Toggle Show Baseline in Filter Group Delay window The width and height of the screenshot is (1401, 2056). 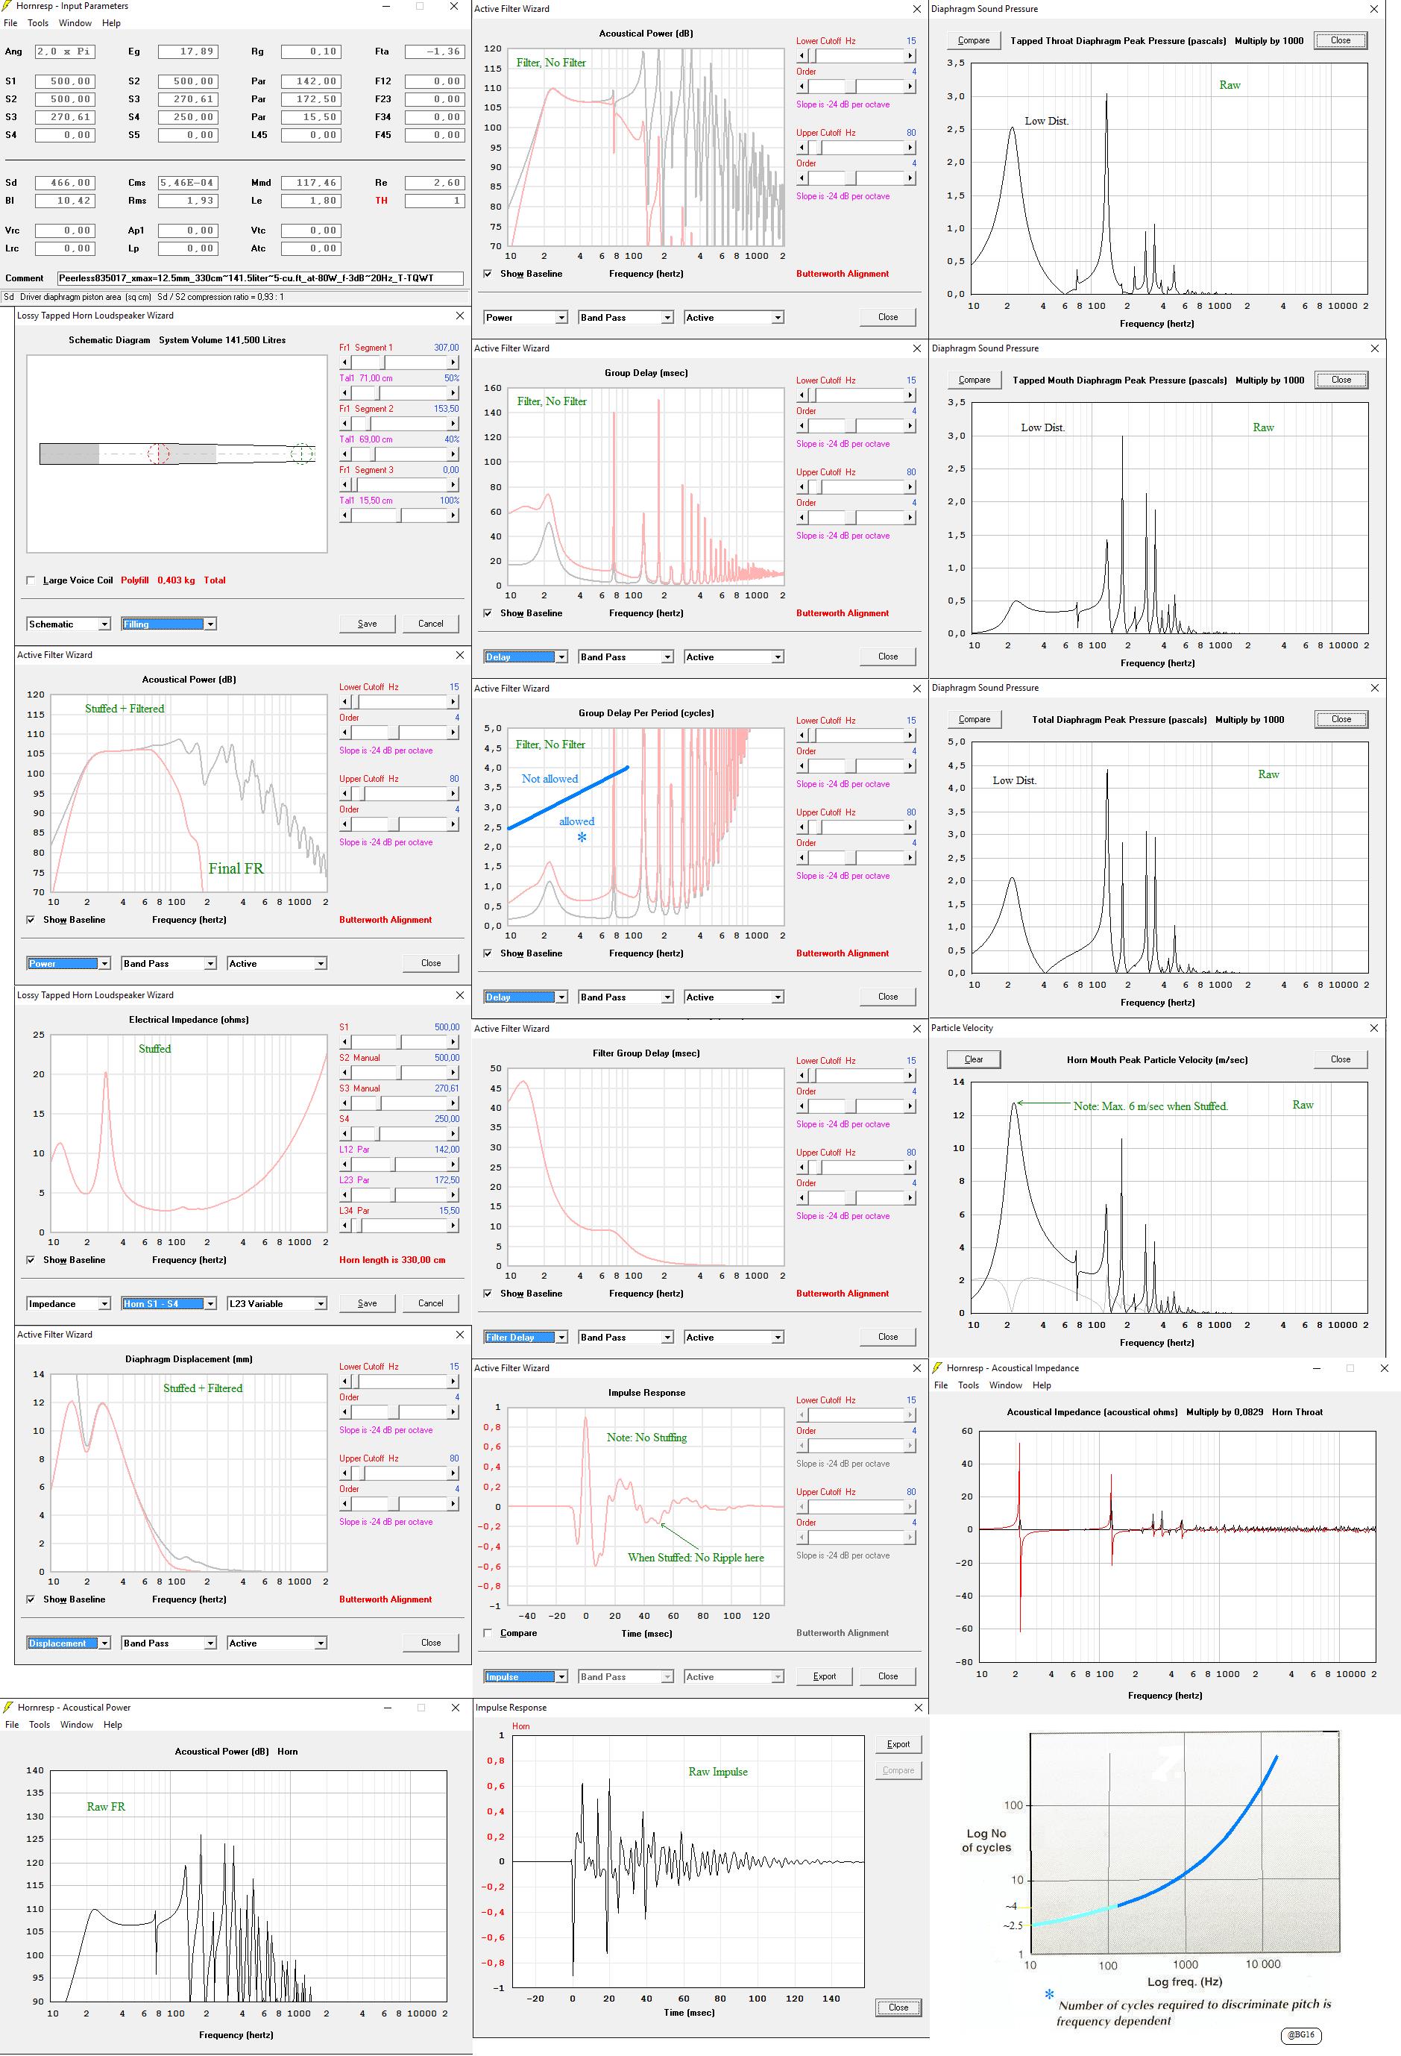488,1294
